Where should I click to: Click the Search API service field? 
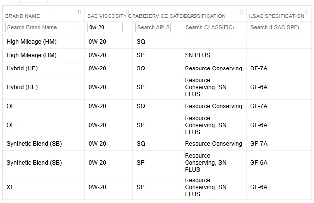click(153, 27)
